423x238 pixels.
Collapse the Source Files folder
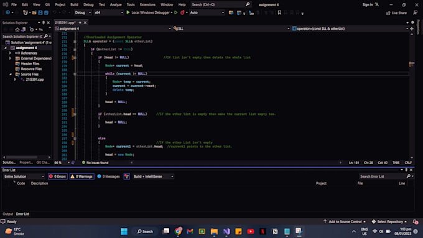[10, 74]
